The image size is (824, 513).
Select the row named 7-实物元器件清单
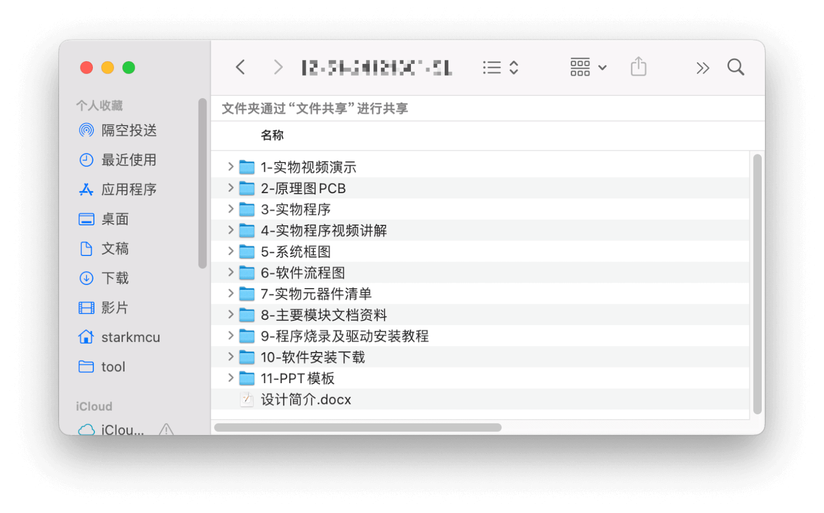pyautogui.click(x=480, y=294)
